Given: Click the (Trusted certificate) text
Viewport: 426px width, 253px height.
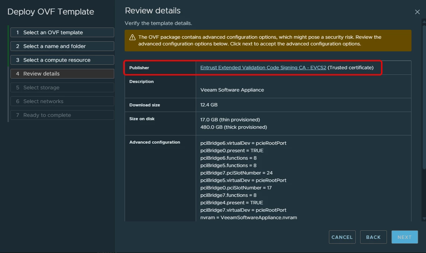Looking at the screenshot, I should 350,68.
